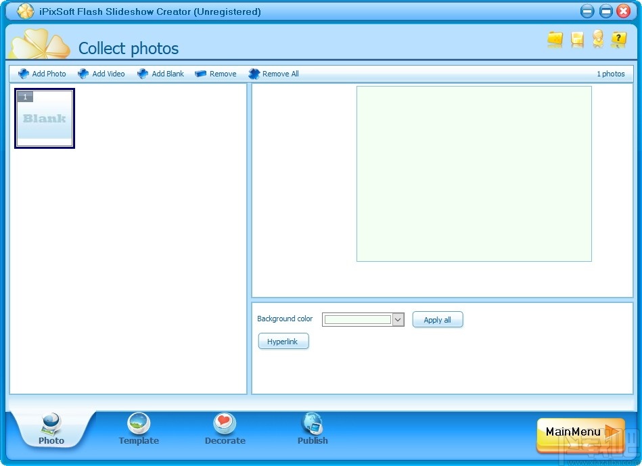Click the Add Photo icon

pyautogui.click(x=24, y=74)
